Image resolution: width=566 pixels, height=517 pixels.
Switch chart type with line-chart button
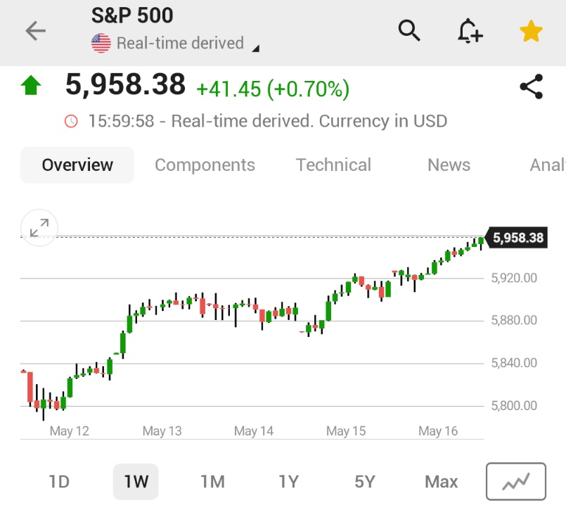tap(516, 481)
